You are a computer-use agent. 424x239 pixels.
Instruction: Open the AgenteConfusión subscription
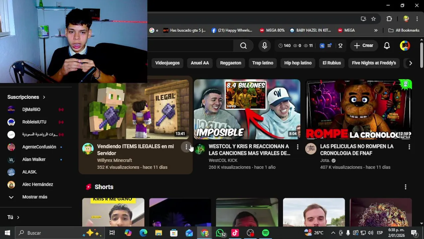coord(36,147)
